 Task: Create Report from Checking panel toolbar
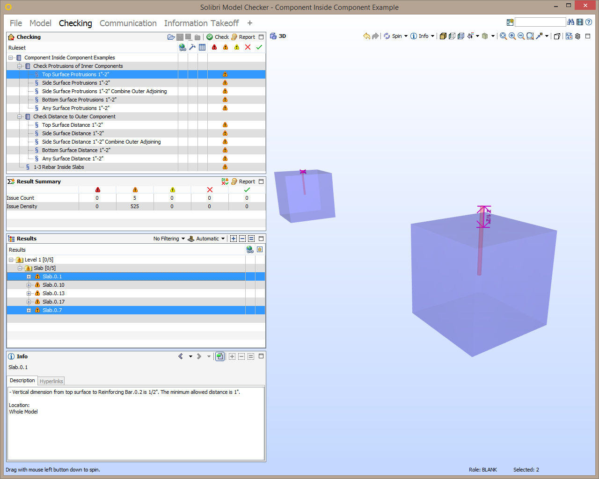coord(243,37)
